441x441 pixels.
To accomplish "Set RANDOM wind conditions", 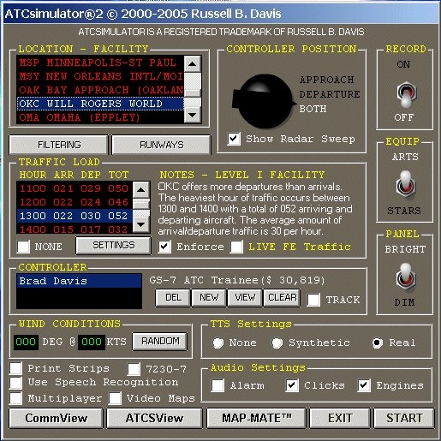I will [x=160, y=341].
